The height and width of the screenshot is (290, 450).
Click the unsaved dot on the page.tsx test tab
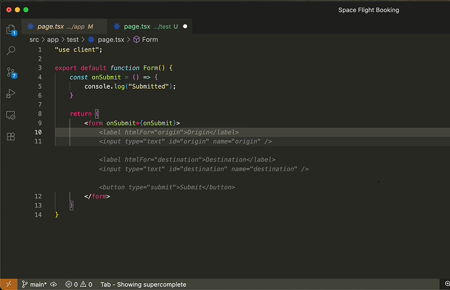[x=185, y=26]
